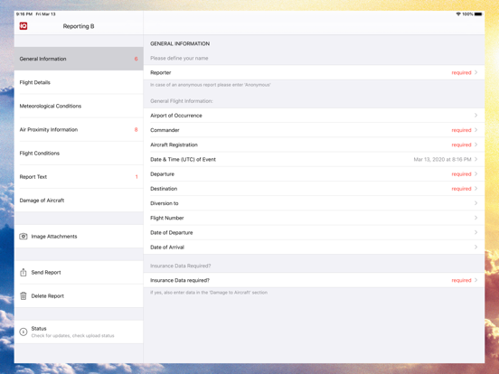Tap badge 8 on Air Proximity Information

click(x=136, y=129)
